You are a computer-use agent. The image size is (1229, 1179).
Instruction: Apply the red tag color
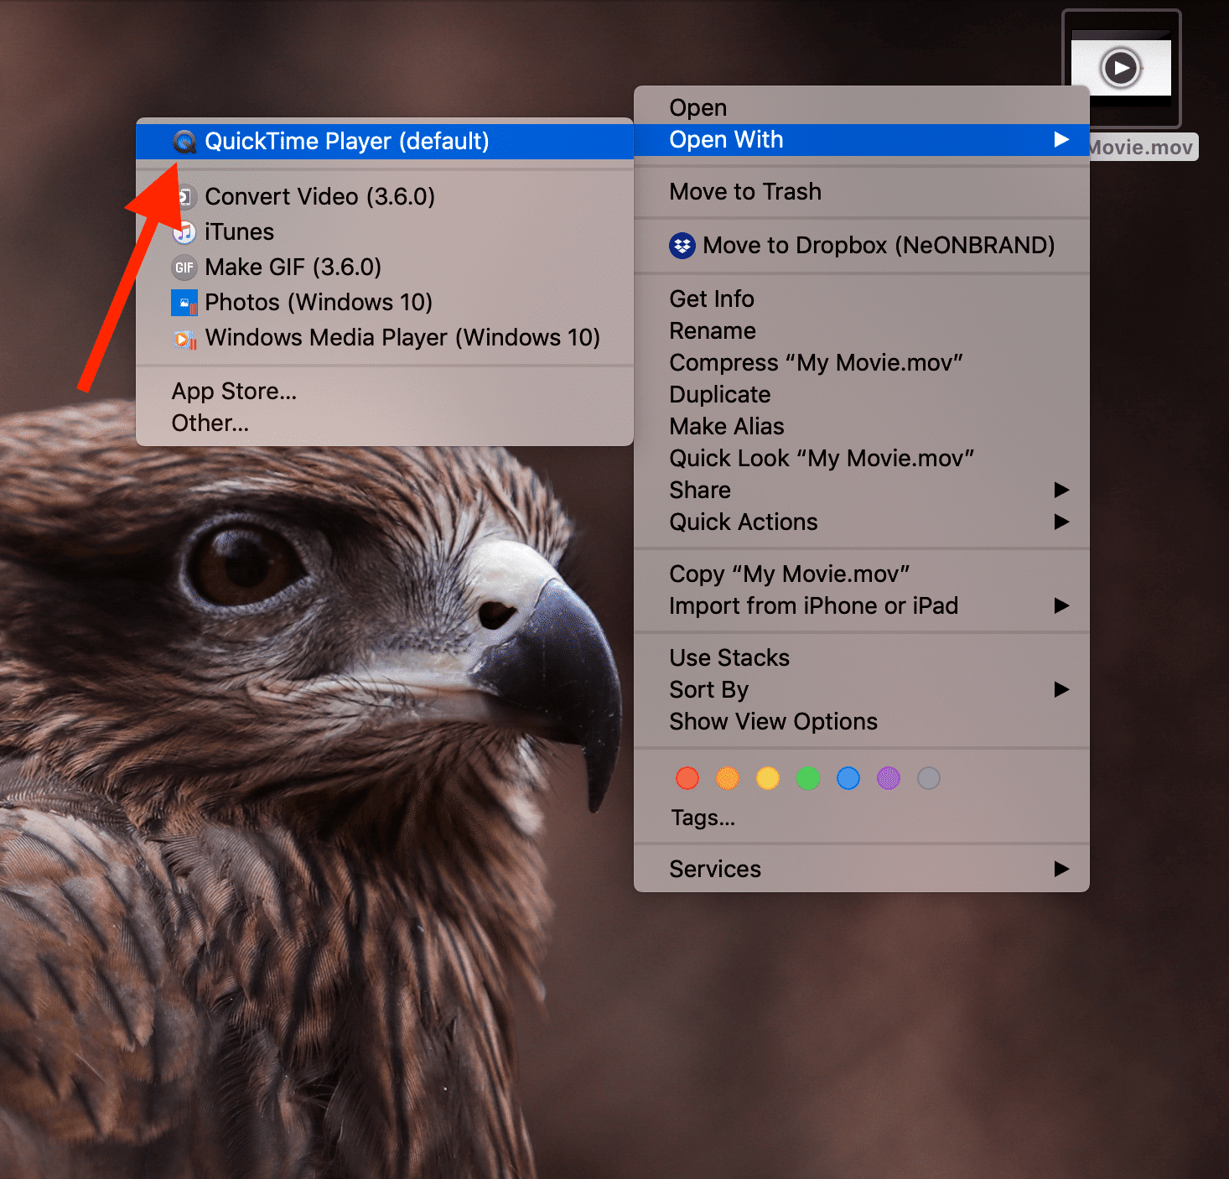coord(687,778)
